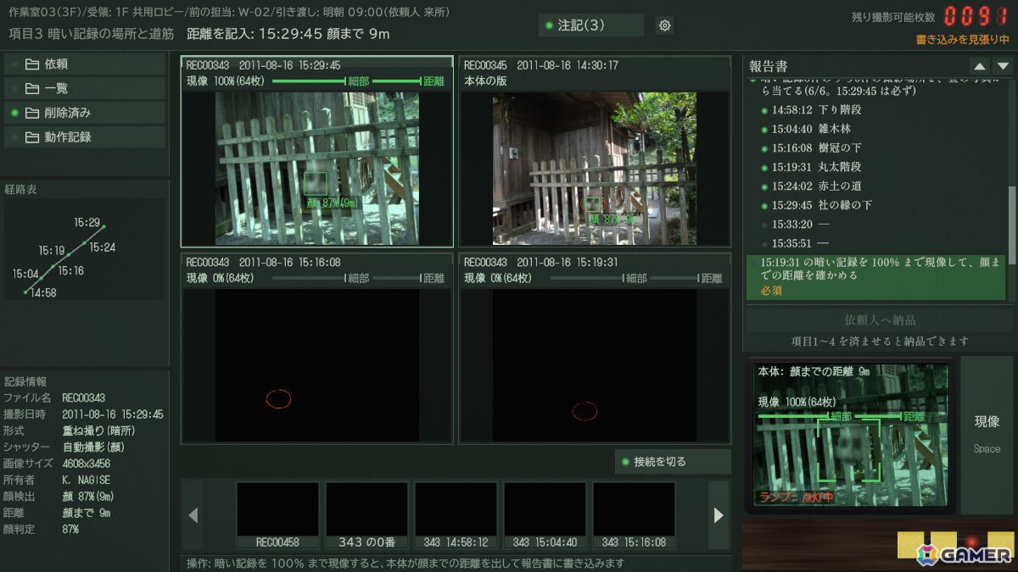Click the 15:24 point on route chart
Viewport: 1018px width, 572px height.
(86, 242)
